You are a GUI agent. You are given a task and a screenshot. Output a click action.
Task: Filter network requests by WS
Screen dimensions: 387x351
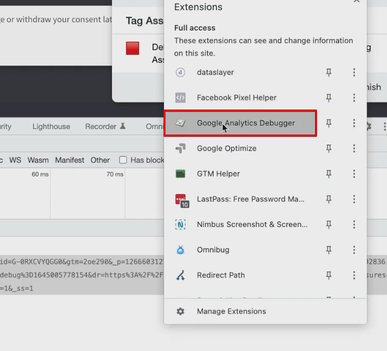click(x=15, y=160)
